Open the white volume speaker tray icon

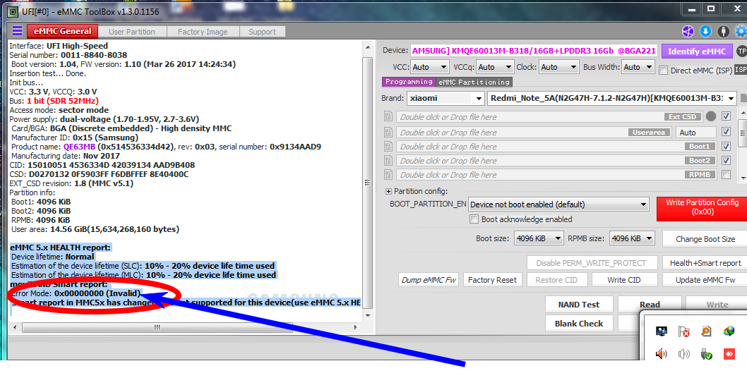pos(683,354)
